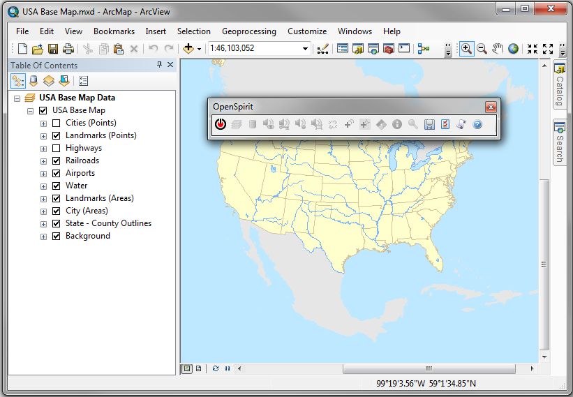This screenshot has height=397, width=573.
Task: Click the Fixed Zoom Out arrows icon
Action: pyautogui.click(x=548, y=49)
